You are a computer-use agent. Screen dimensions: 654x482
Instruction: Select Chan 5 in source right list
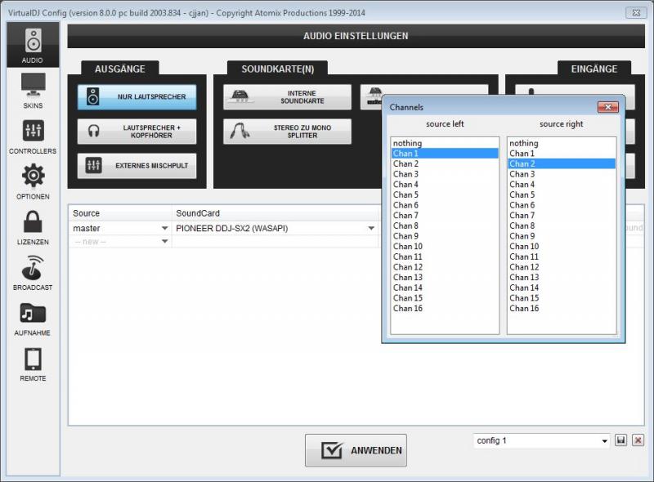point(562,194)
